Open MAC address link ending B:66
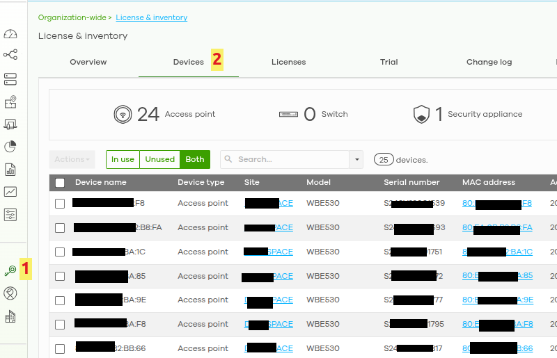The image size is (557, 358). [x=497, y=348]
